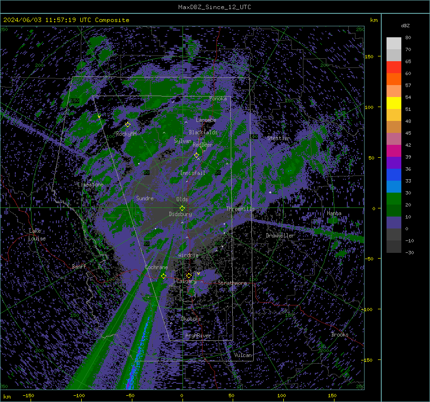The width and height of the screenshot is (430, 402).
Task: Click the Banff map label
Action: click(x=79, y=266)
